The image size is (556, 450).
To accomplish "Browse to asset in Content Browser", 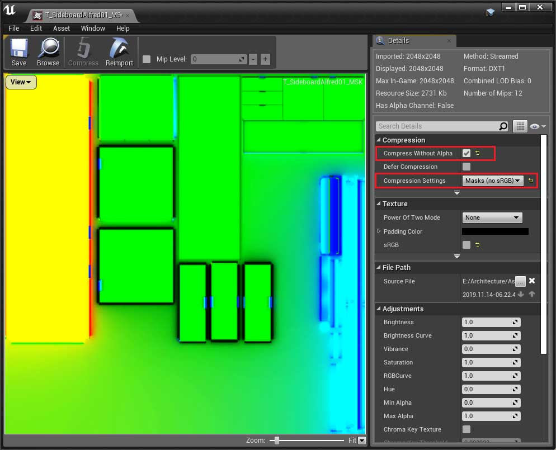I will click(x=48, y=53).
